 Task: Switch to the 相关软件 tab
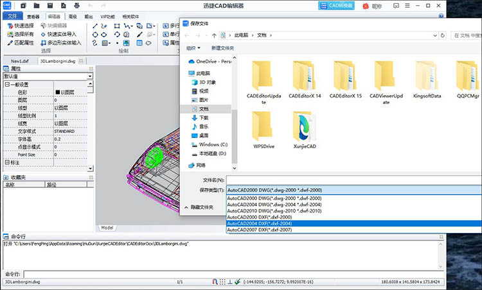click(130, 17)
